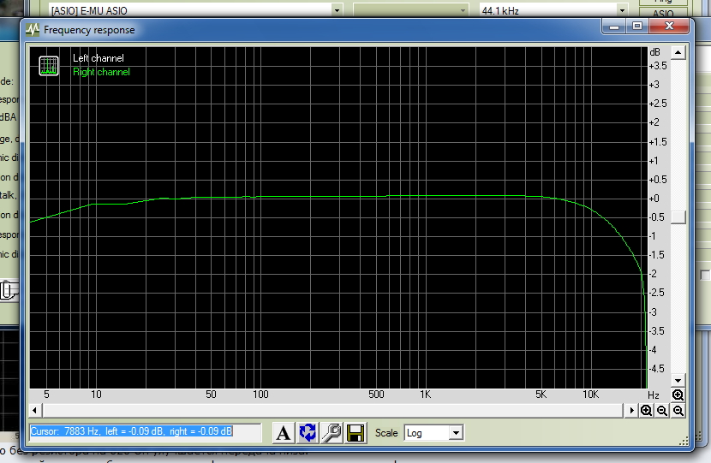This screenshot has height=463, width=711.
Task: Click the '100' frequency axis label
Action: pyautogui.click(x=260, y=395)
